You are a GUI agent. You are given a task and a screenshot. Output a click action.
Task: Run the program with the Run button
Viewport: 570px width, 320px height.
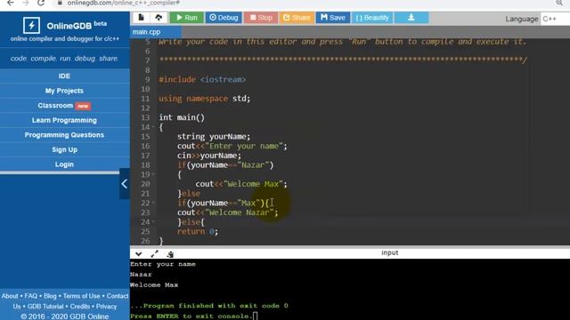click(187, 18)
